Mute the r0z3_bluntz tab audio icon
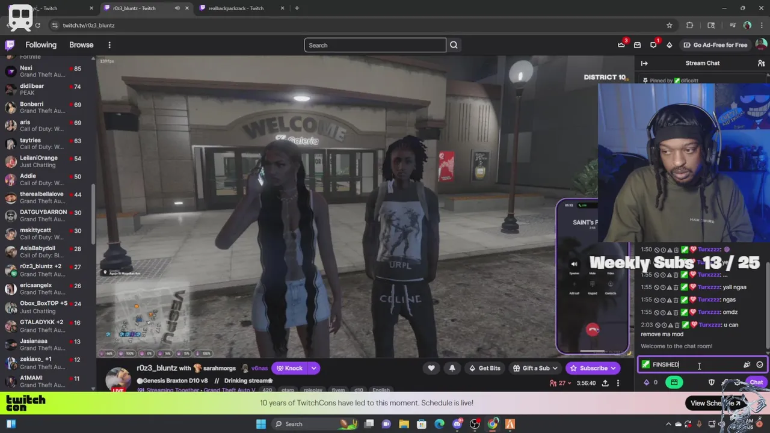Image resolution: width=770 pixels, height=433 pixels. 177,8
